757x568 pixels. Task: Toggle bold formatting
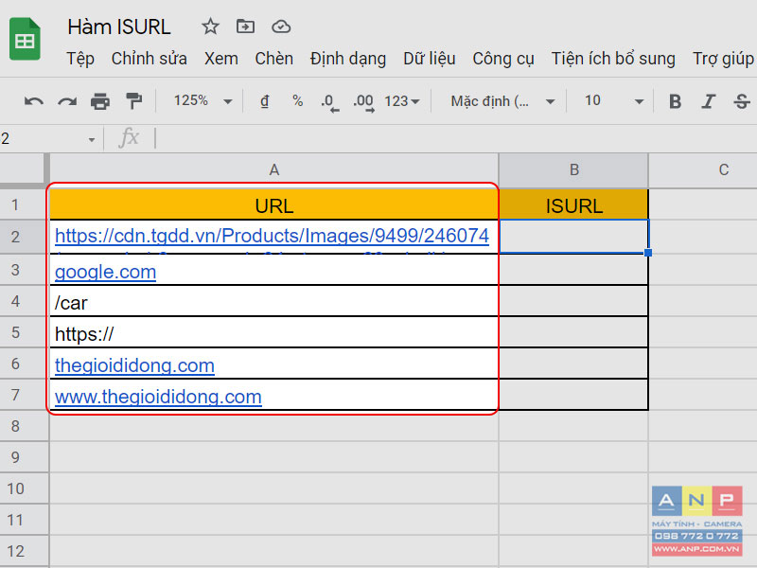click(675, 101)
